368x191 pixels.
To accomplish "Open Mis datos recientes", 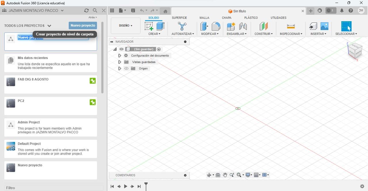I will coord(51,63).
